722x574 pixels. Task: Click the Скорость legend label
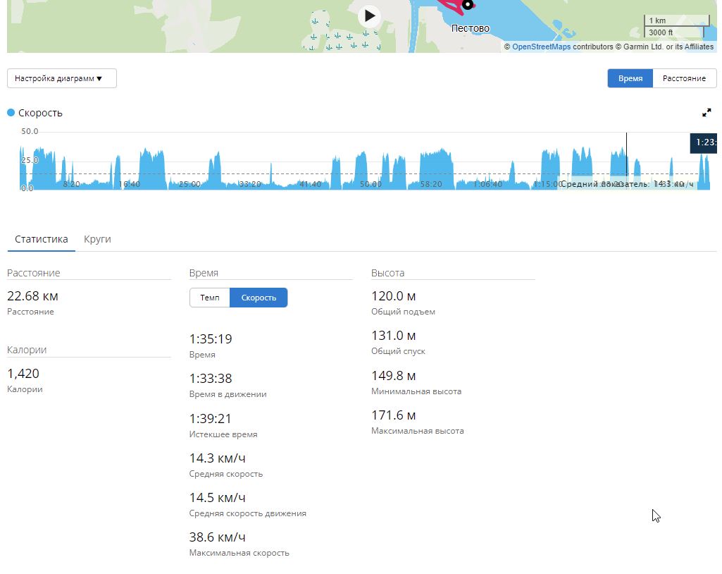point(40,113)
